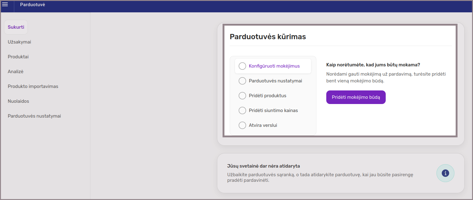
Task: Select the Konfigūruoti mokėjimus step circle
Action: [242, 66]
